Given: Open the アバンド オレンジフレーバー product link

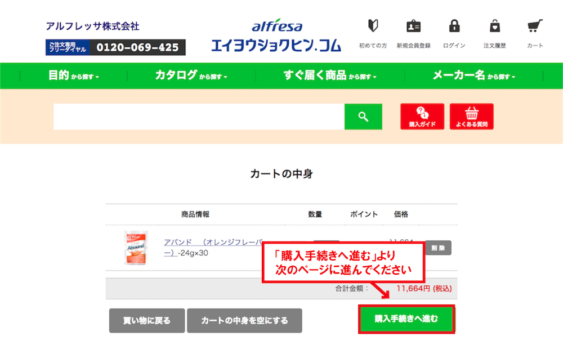Looking at the screenshot, I should pos(213,243).
